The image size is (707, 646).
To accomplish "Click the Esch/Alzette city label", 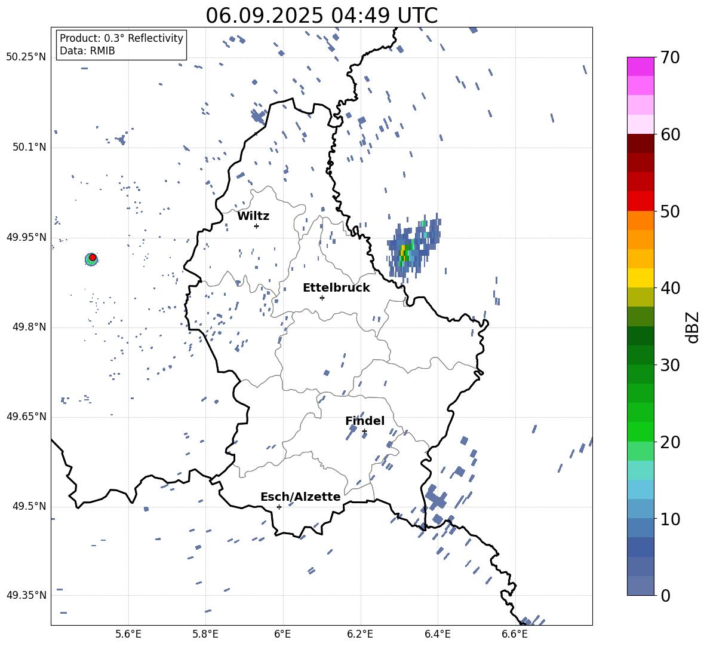I will click(300, 497).
